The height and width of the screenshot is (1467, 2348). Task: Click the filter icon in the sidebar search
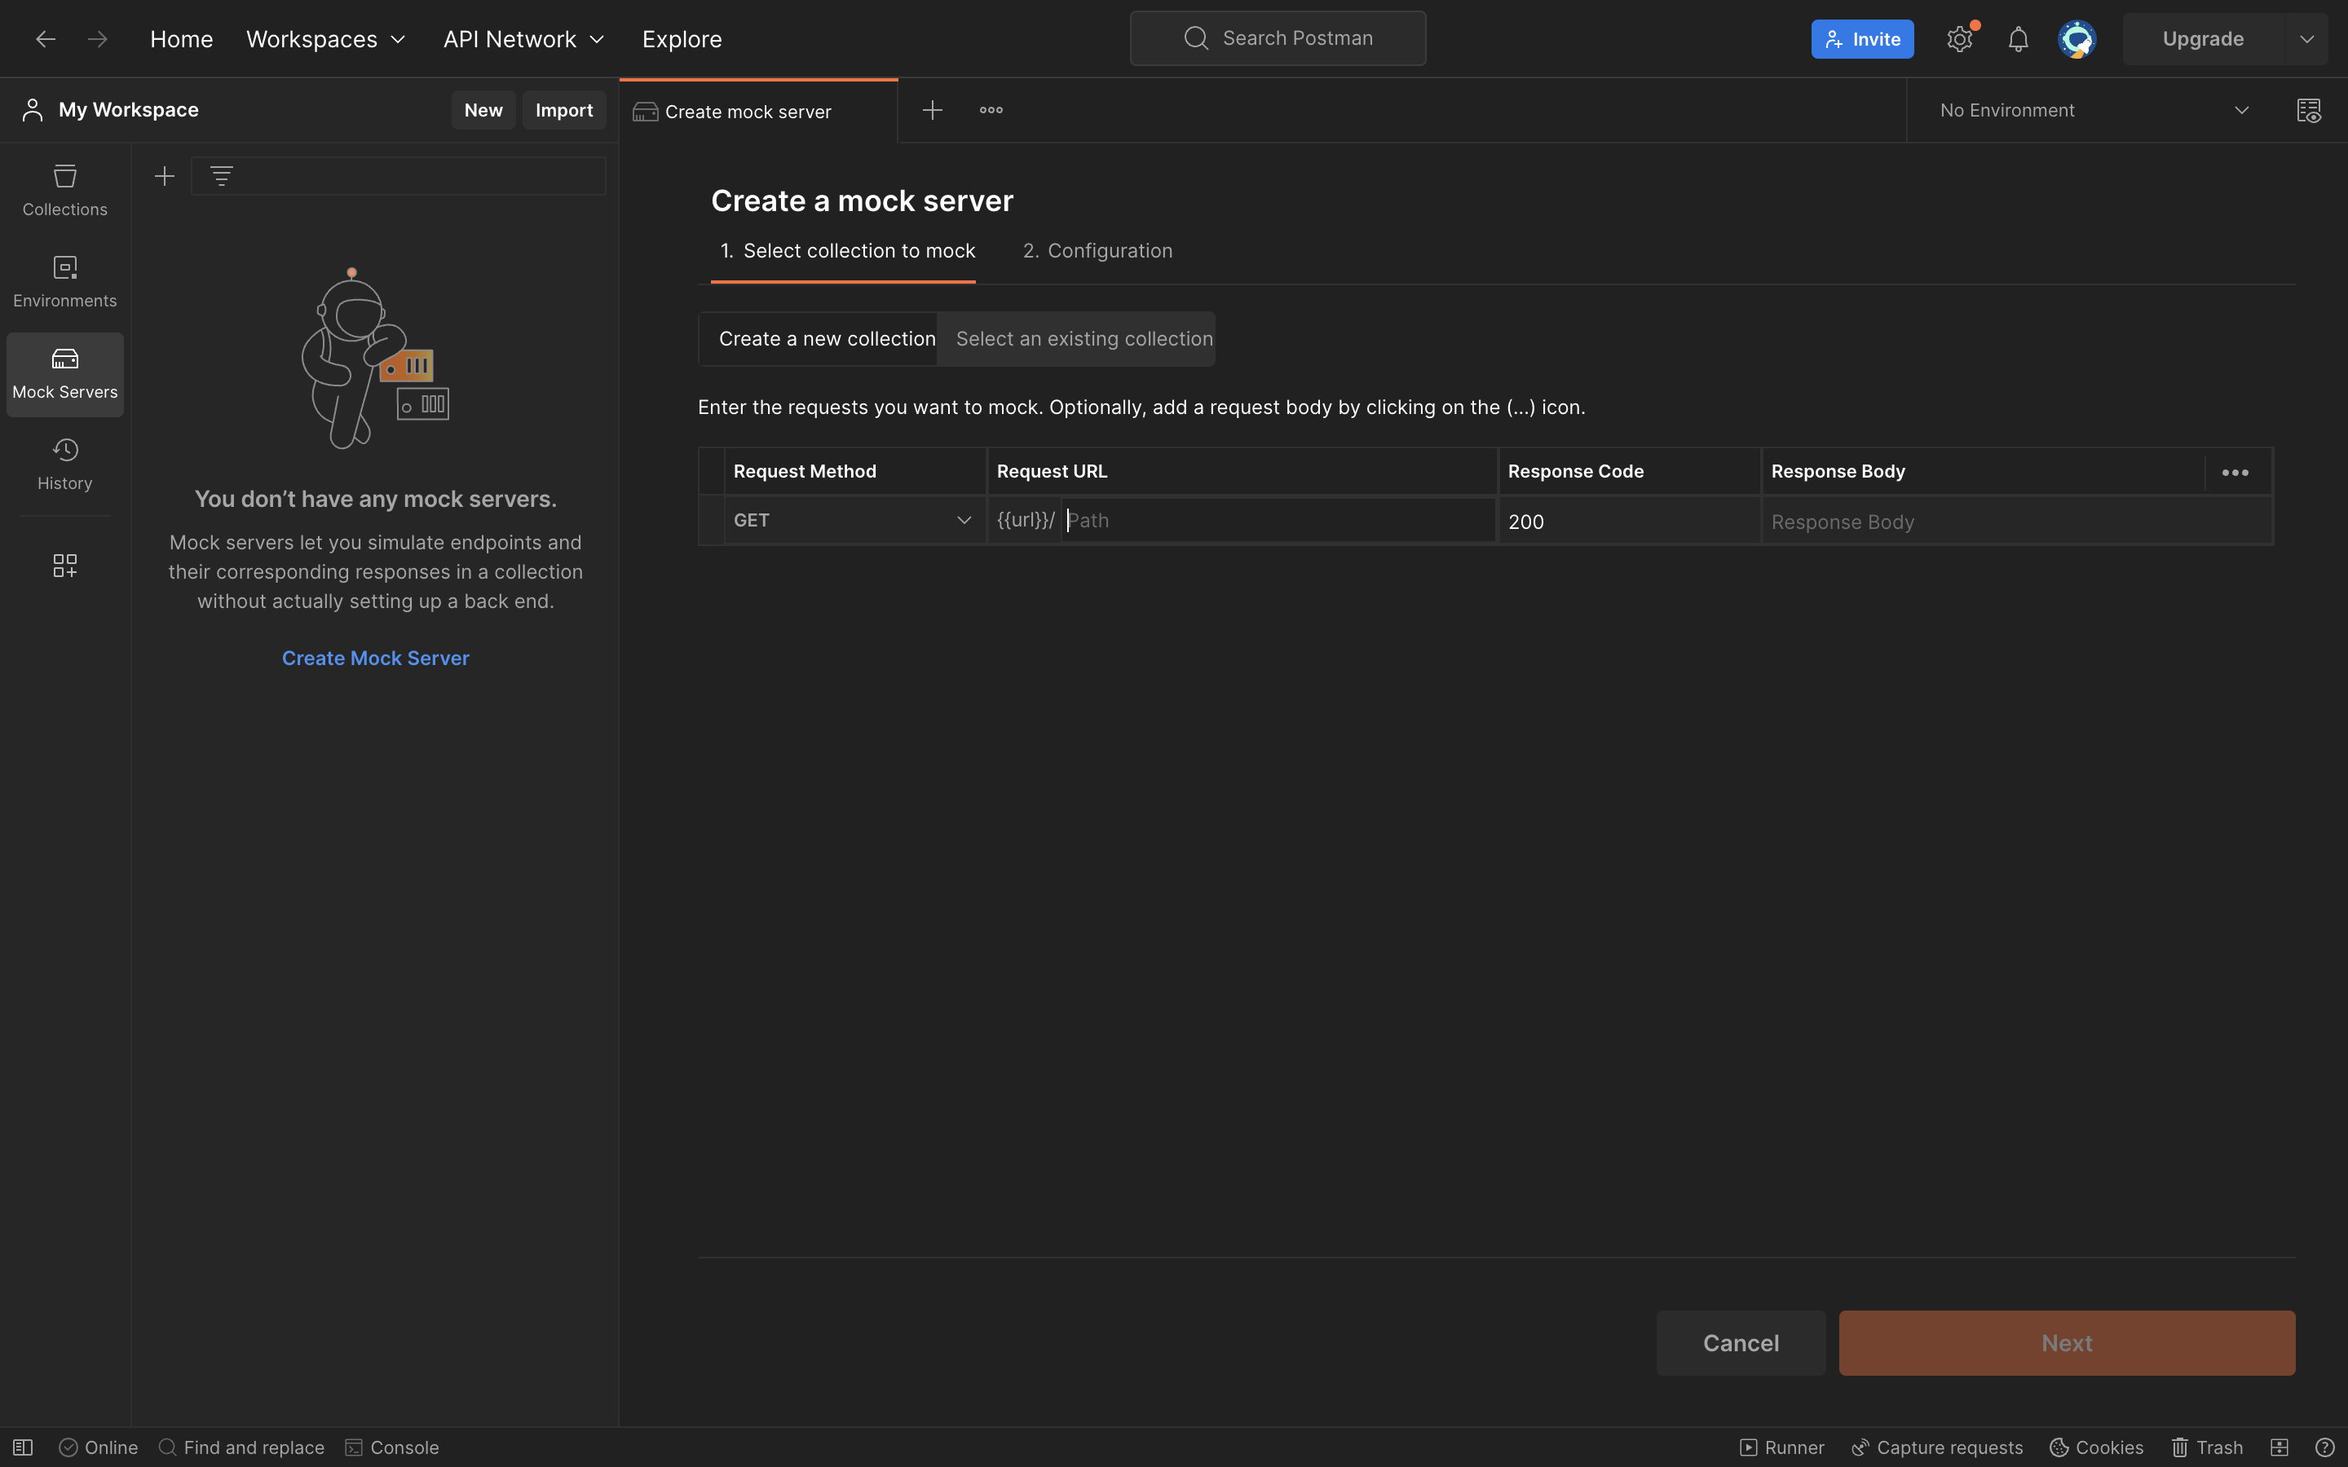pos(221,175)
